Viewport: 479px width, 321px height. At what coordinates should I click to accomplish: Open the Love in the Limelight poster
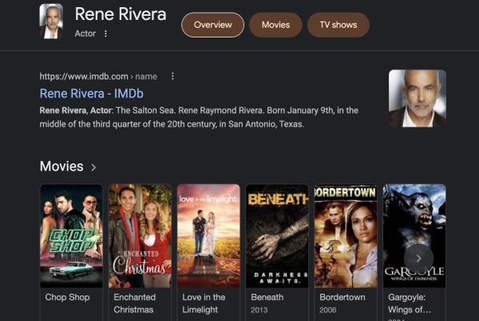[x=208, y=236]
